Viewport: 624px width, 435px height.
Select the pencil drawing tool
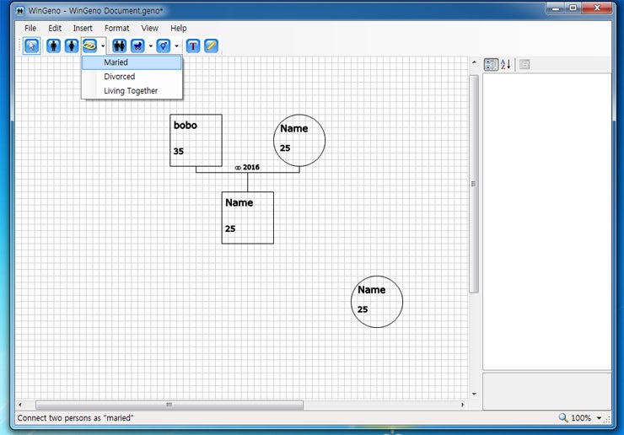tap(212, 46)
